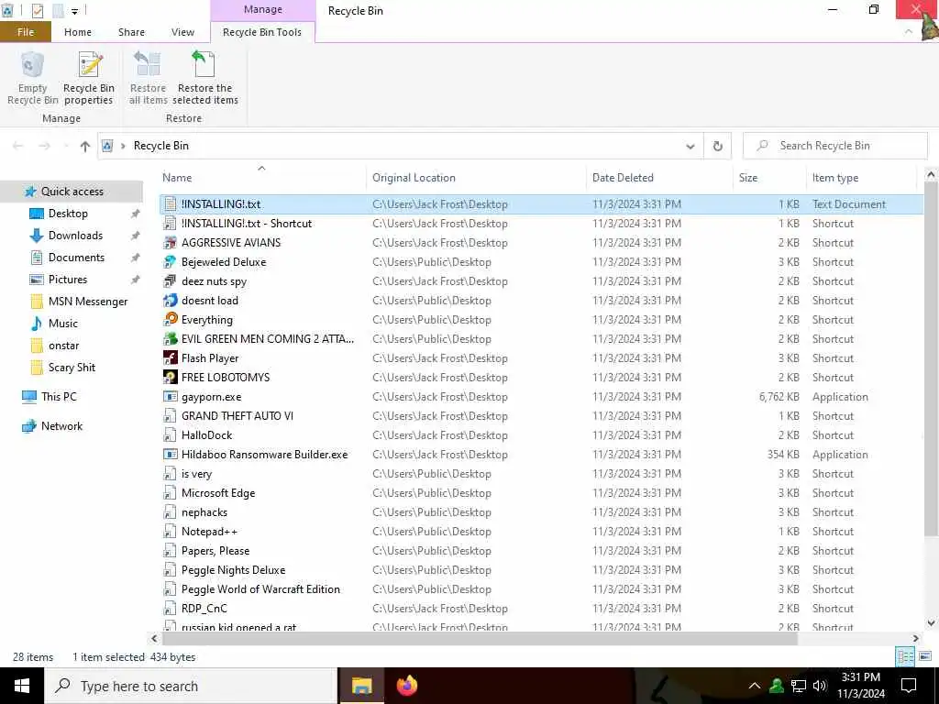Go up one folder level
Image resolution: width=939 pixels, height=704 pixels.
tap(85, 146)
